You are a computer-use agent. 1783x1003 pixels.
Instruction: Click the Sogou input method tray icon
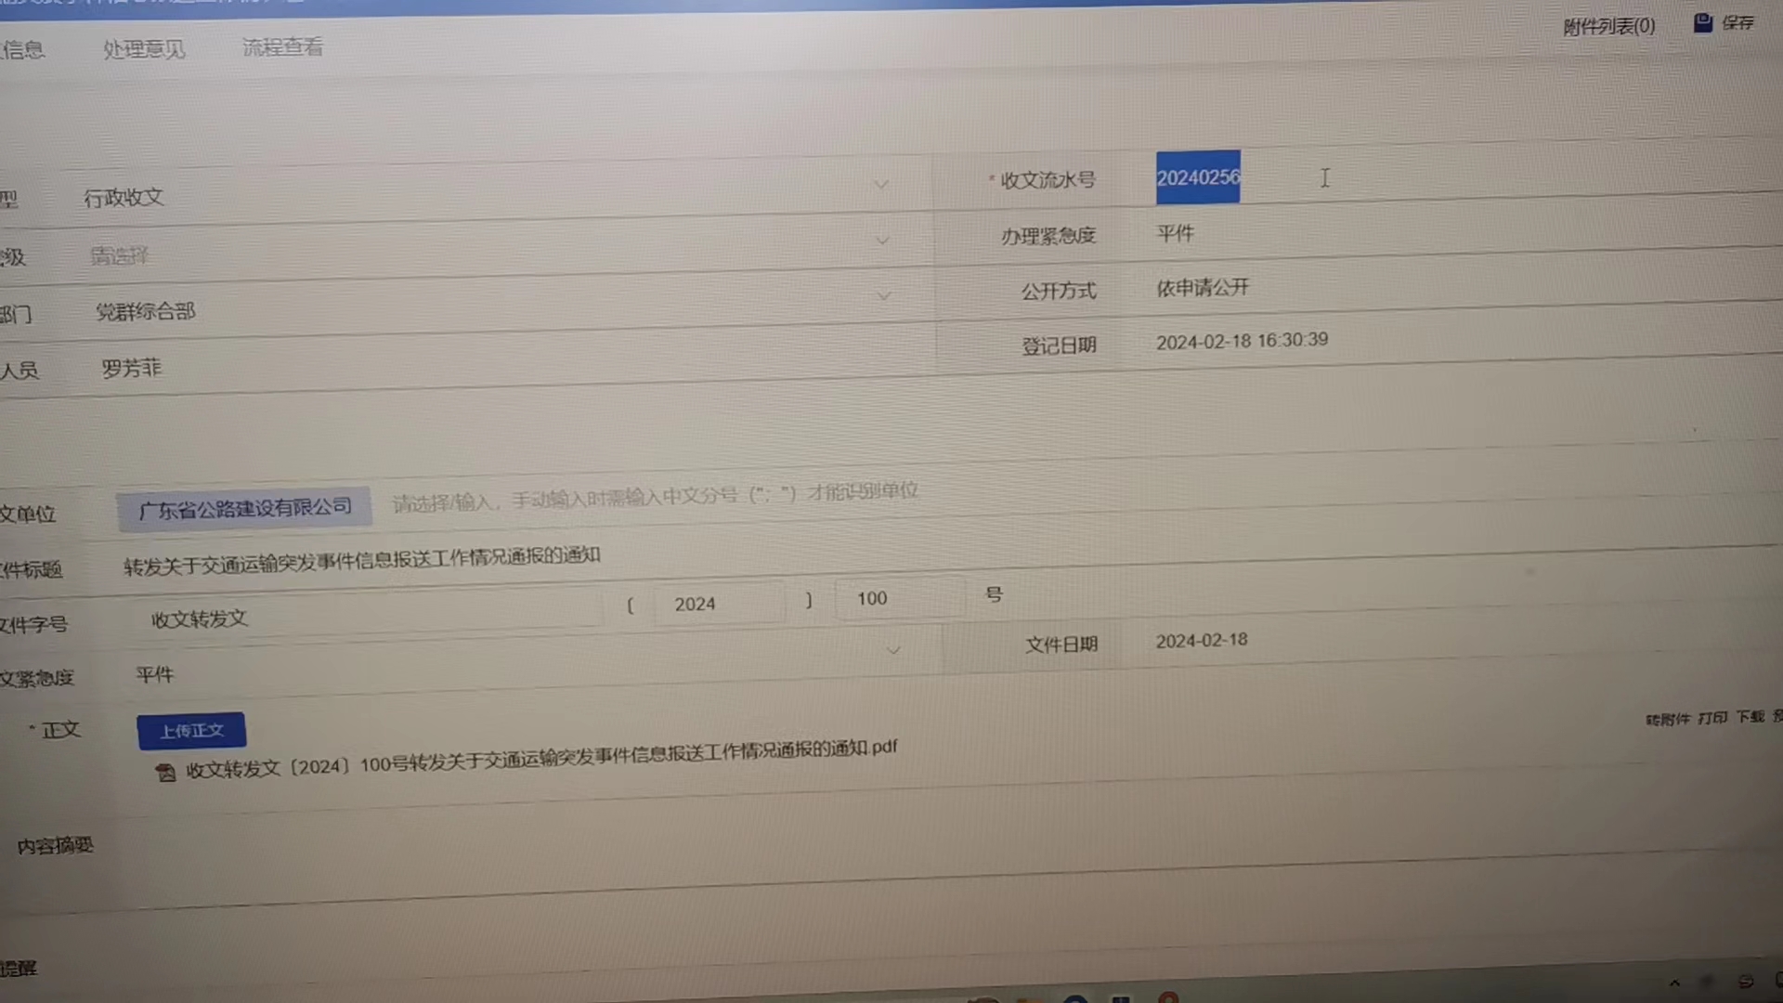point(1746,982)
